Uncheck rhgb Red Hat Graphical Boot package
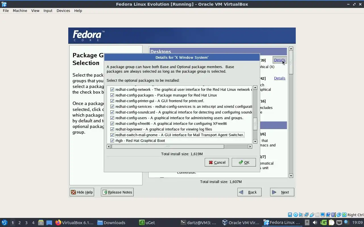Image resolution: width=364 pixels, height=227 pixels. 112,140
